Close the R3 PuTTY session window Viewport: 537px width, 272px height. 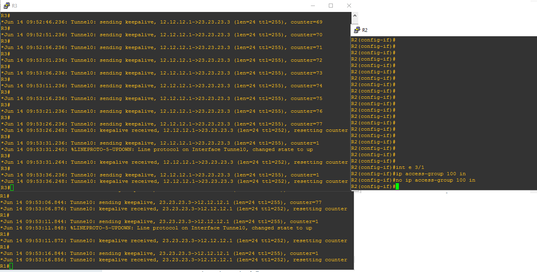(x=349, y=6)
